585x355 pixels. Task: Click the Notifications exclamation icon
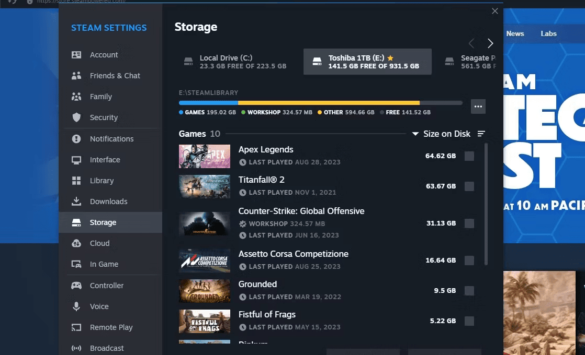point(76,139)
